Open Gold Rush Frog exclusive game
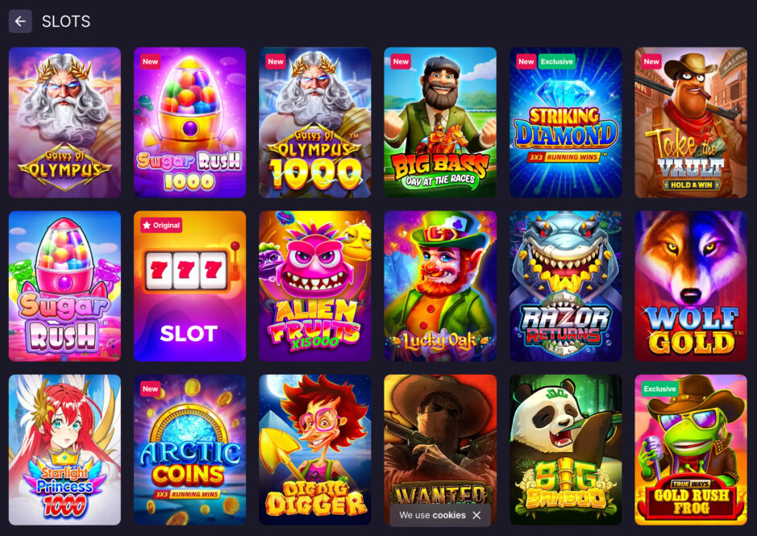Screen dimensions: 757x536 click(x=690, y=450)
